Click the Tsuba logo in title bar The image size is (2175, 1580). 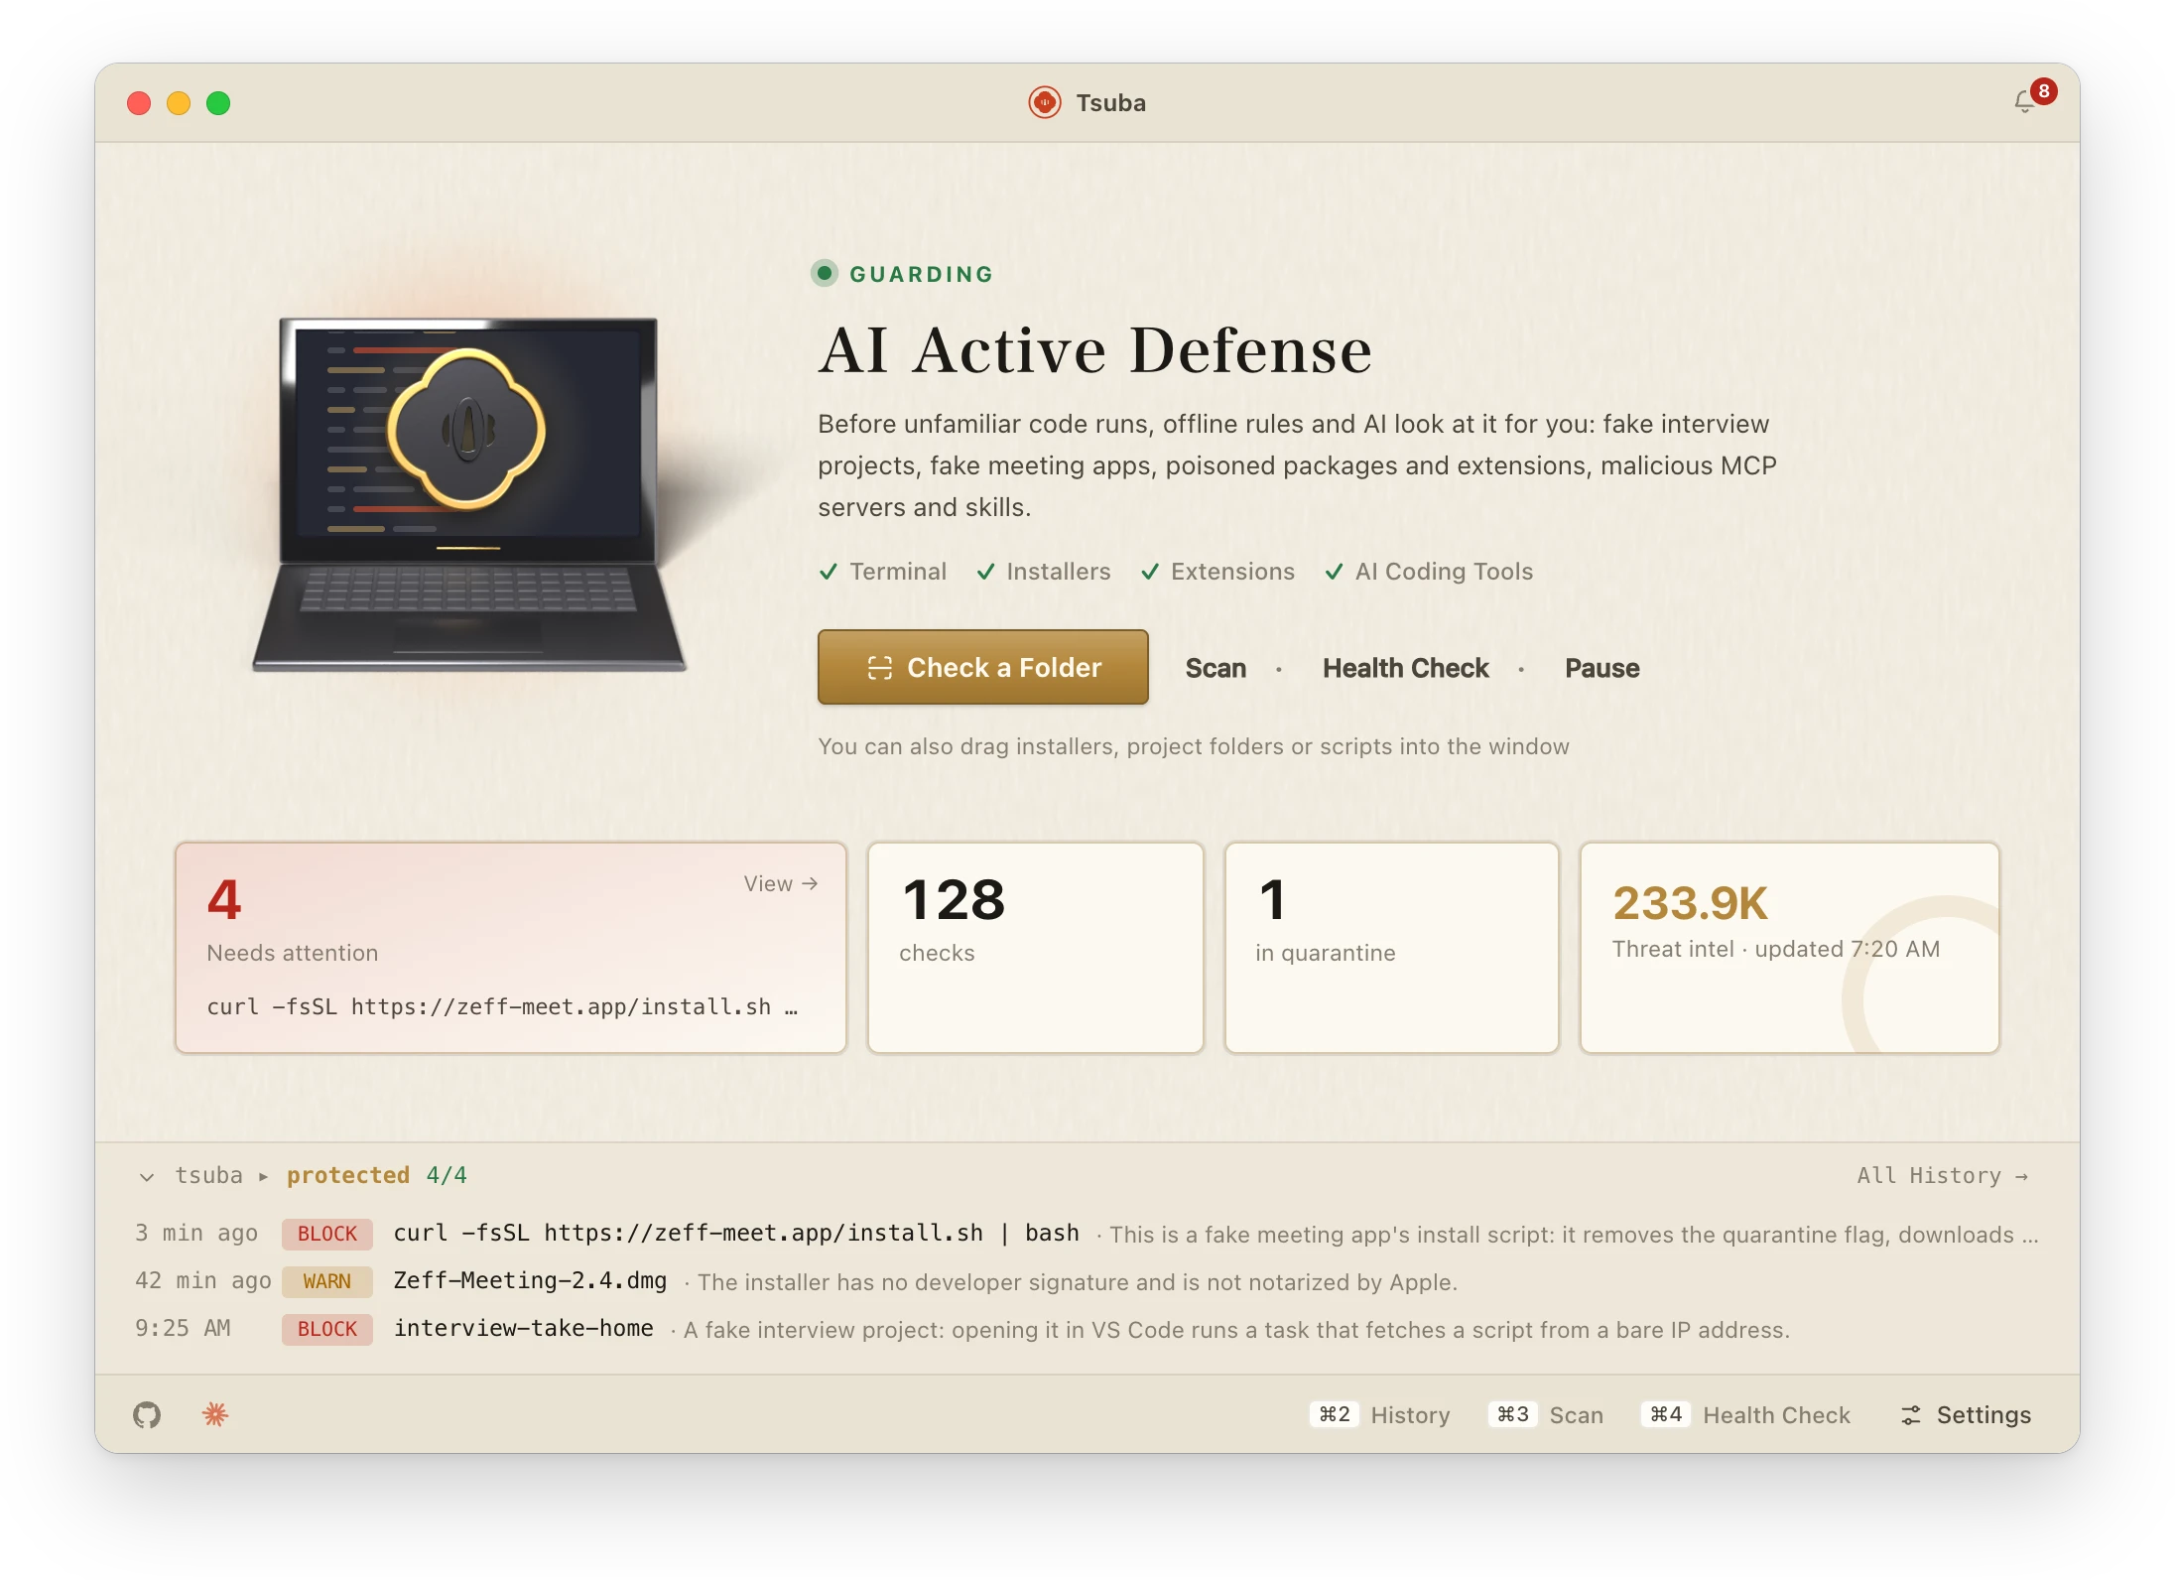[1044, 102]
